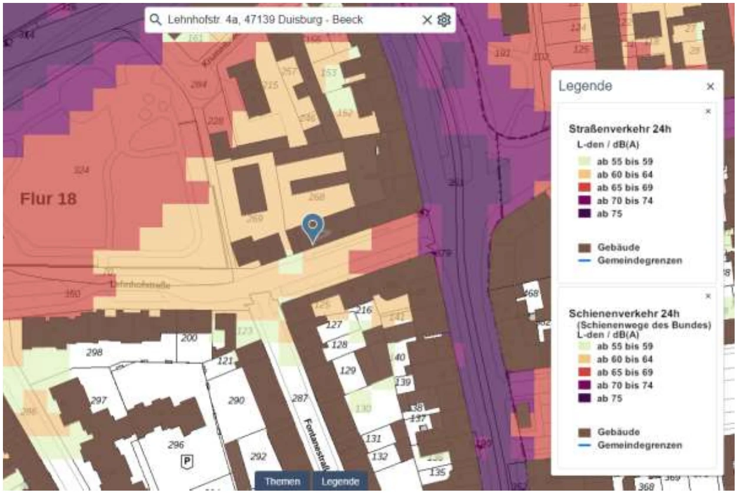
Task: Open the Themen button
Action: tap(283, 481)
